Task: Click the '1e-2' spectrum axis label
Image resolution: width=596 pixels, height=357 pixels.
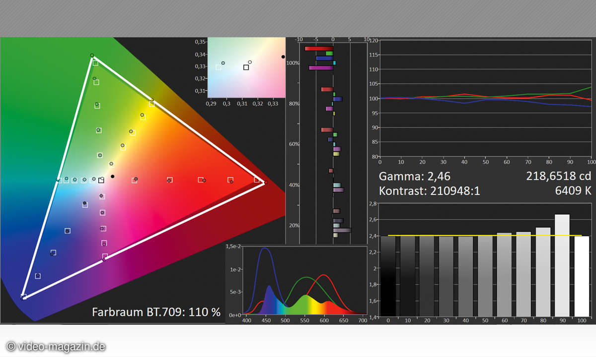Action: click(235, 269)
